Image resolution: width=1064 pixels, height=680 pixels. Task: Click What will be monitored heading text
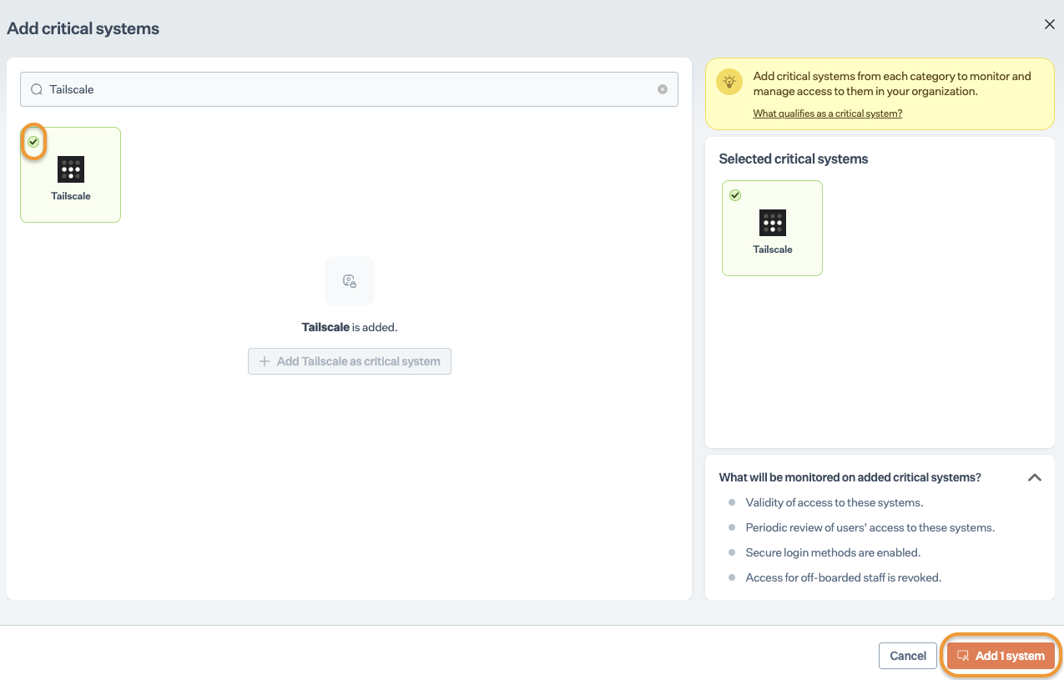pos(850,477)
